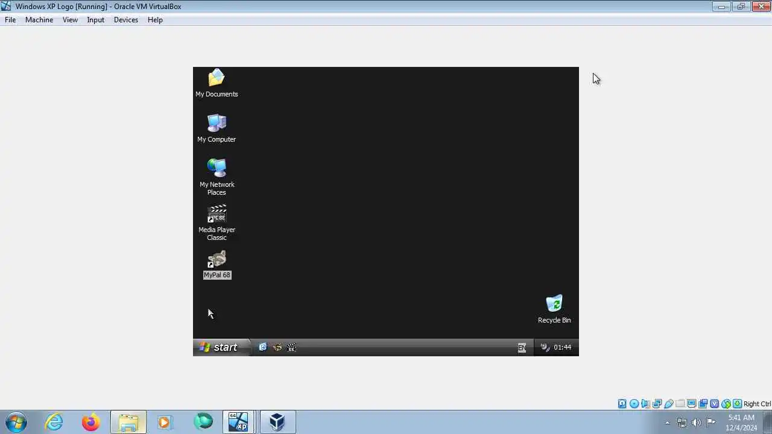772x434 pixels.
Task: Click the USB devices status indicator
Action: click(669, 404)
